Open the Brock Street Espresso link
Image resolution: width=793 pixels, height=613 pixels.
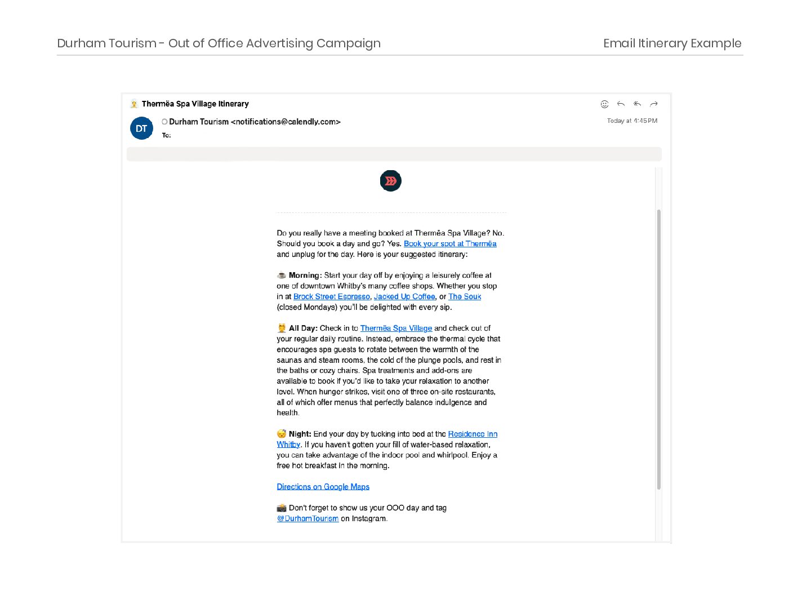pyautogui.click(x=331, y=297)
